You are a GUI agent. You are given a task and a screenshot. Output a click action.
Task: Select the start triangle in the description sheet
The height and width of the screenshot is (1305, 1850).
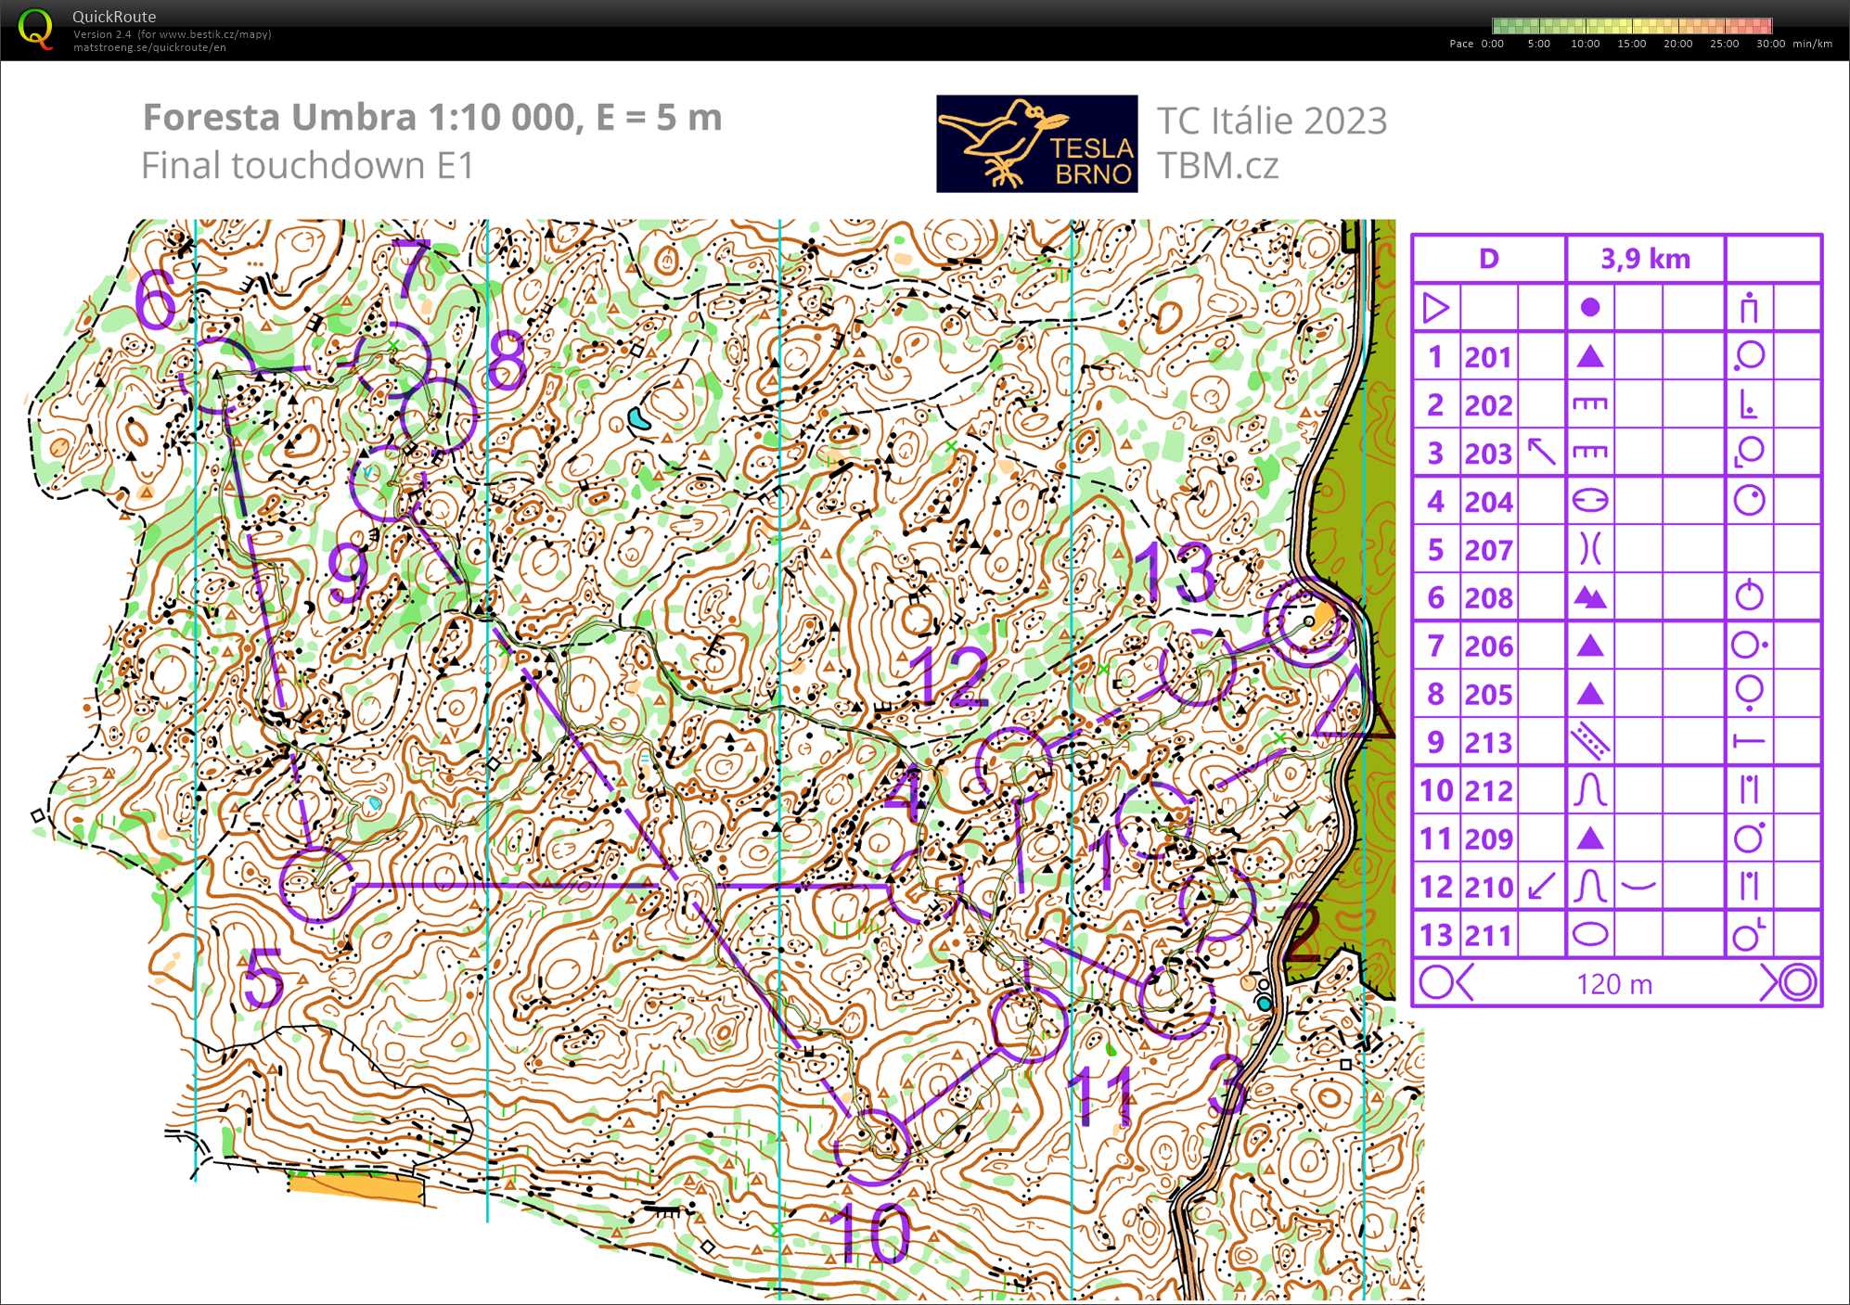(x=1436, y=309)
